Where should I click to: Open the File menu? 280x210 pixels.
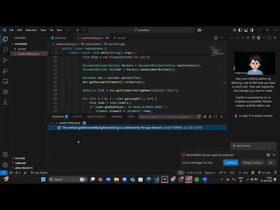(12, 30)
